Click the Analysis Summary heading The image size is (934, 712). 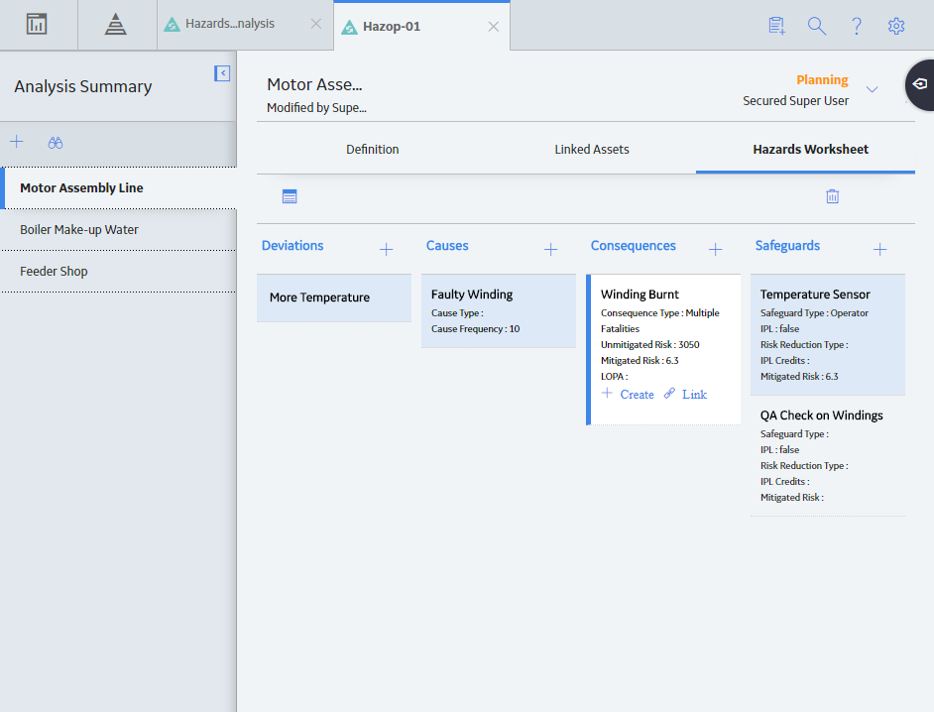83,87
